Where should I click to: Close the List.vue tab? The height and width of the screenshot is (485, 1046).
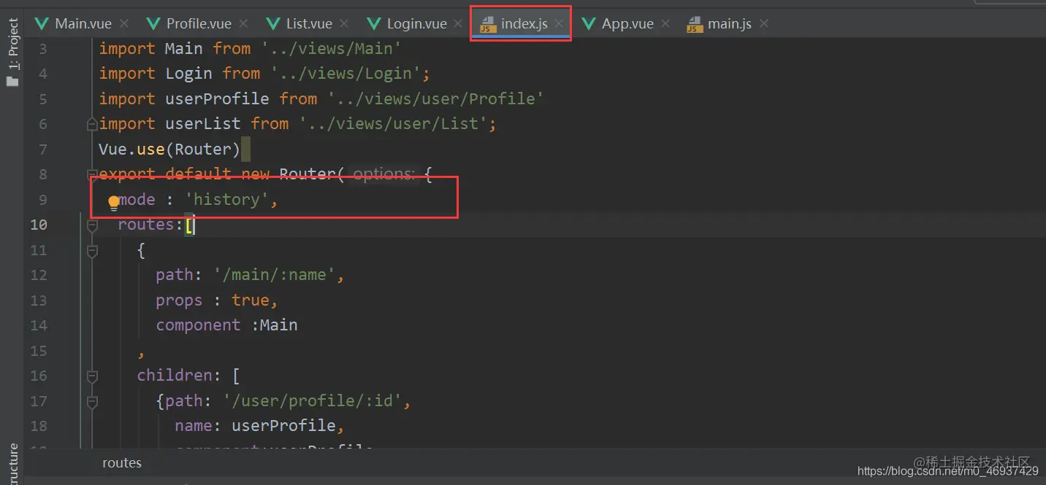344,23
